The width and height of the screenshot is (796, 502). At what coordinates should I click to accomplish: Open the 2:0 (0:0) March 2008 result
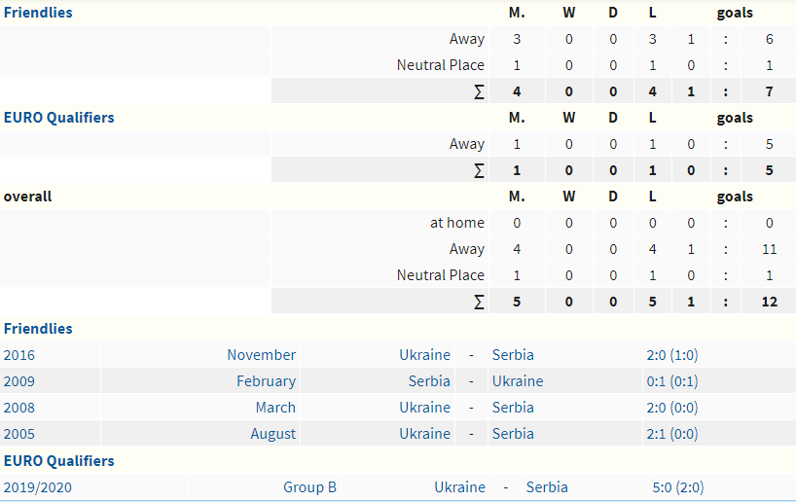671,408
